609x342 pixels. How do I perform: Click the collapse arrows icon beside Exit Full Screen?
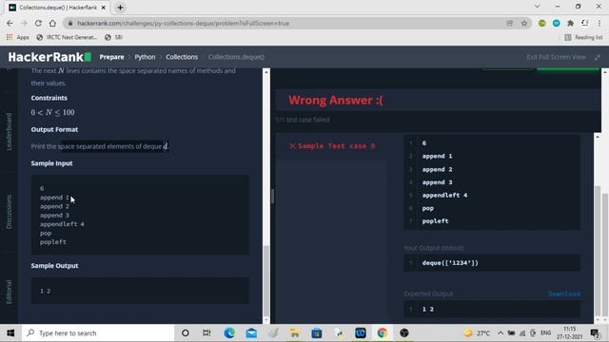pos(597,57)
